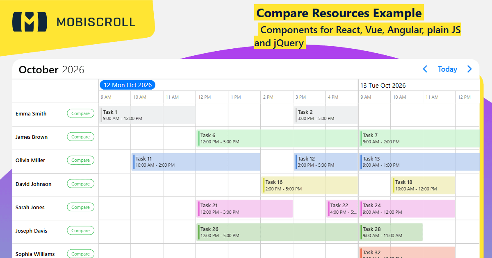Click Sophia Williams resource name
The width and height of the screenshot is (492, 258).
click(35, 254)
